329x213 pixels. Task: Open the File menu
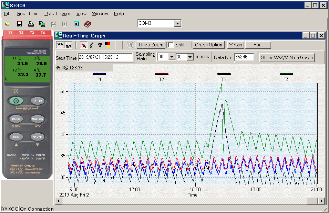8,14
